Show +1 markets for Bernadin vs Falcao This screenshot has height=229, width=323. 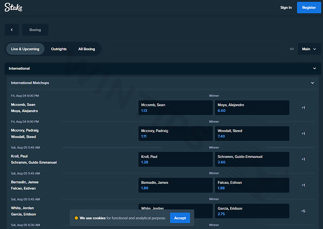click(303, 185)
